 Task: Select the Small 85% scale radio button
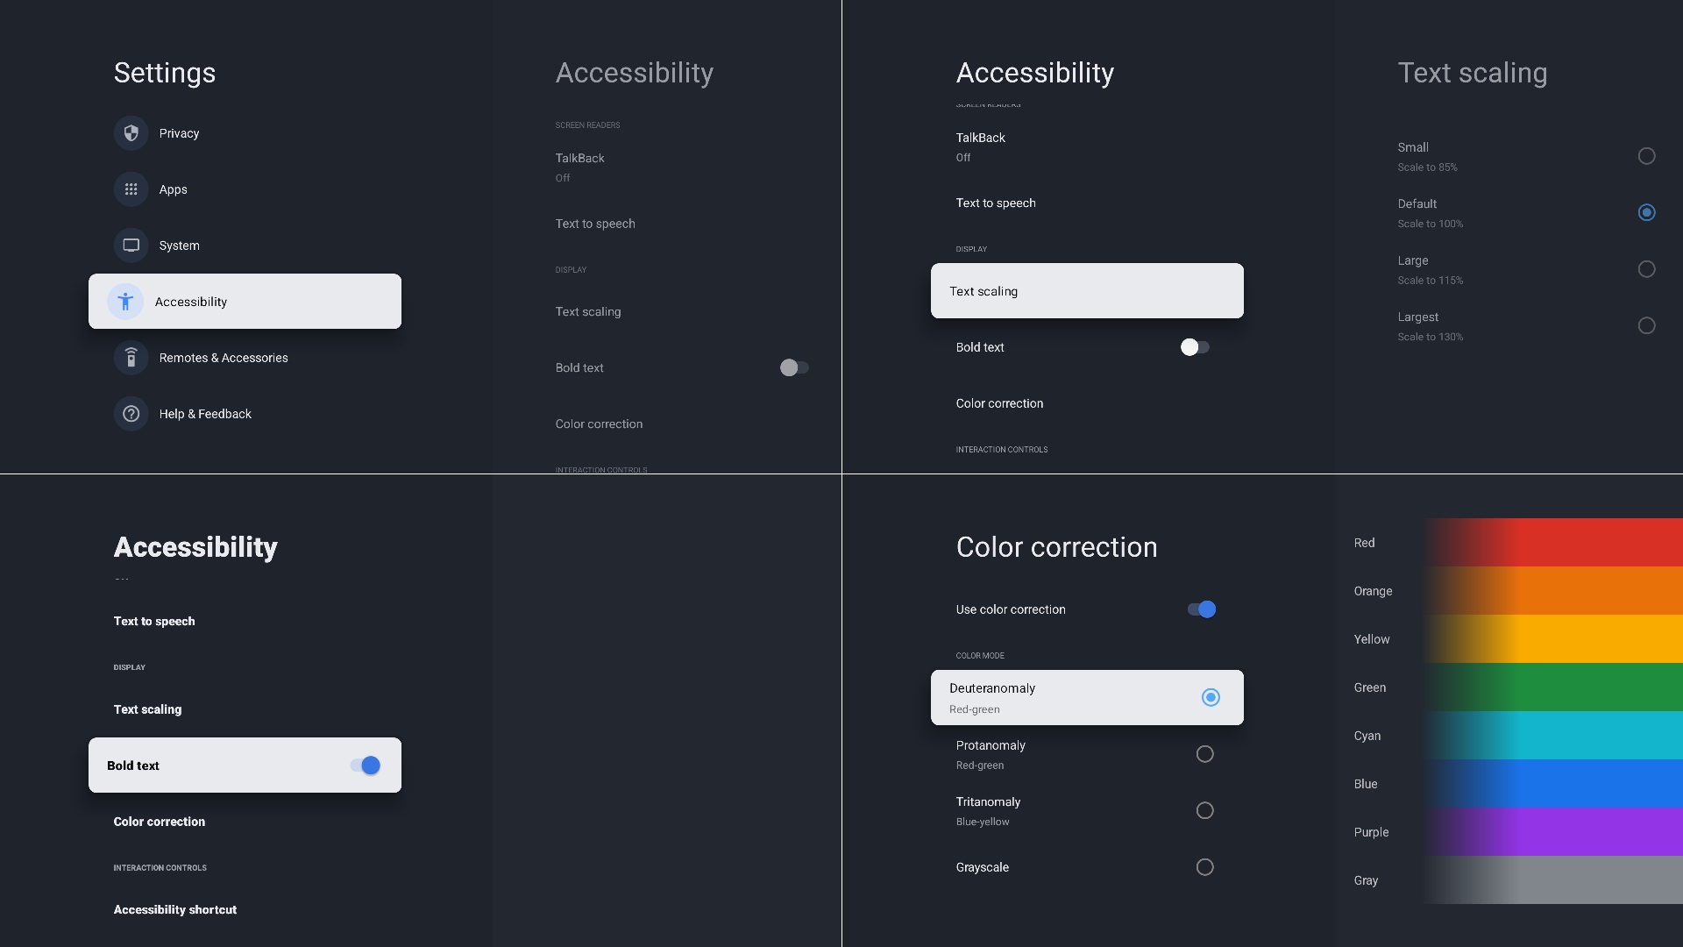1646,156
